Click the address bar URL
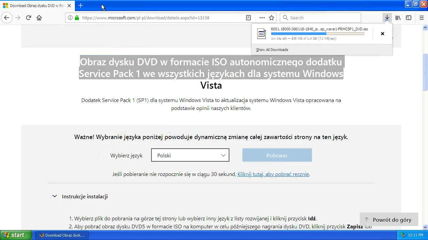Image resolution: width=428 pixels, height=240 pixels. [x=145, y=18]
